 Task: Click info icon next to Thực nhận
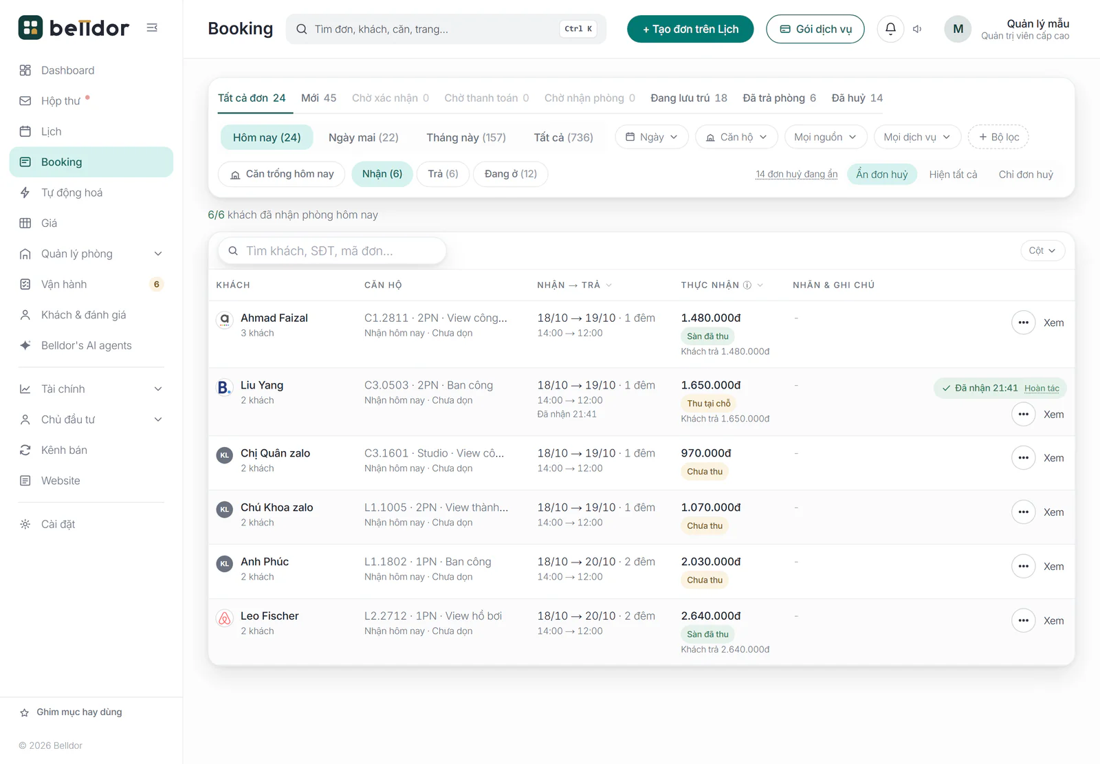coord(747,285)
